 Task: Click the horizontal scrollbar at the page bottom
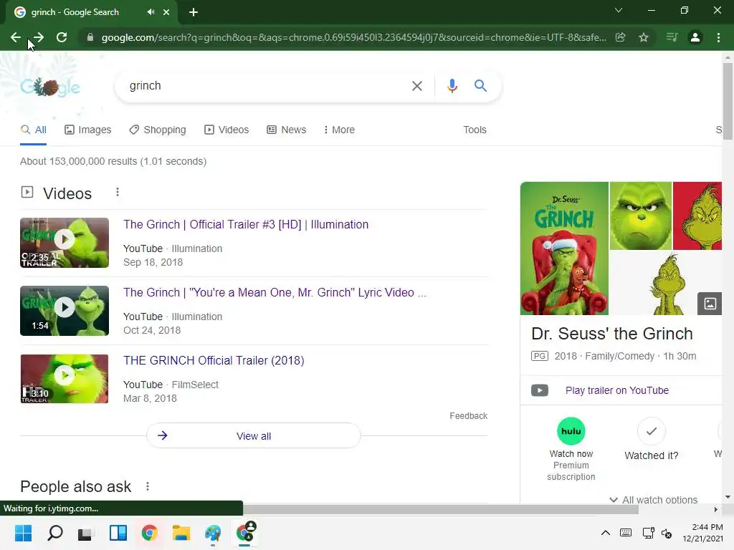(441, 509)
